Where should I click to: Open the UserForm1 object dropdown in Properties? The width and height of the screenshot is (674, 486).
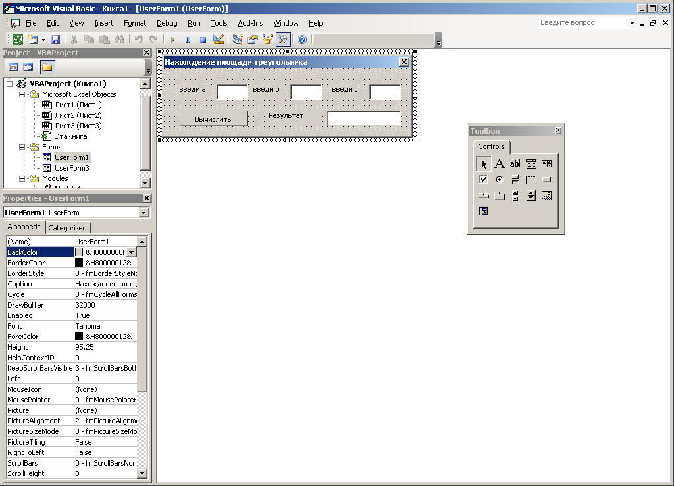[143, 213]
